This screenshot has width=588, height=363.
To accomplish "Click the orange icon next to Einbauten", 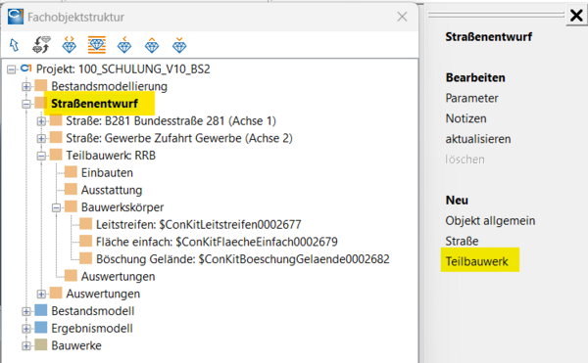I will (71, 172).
